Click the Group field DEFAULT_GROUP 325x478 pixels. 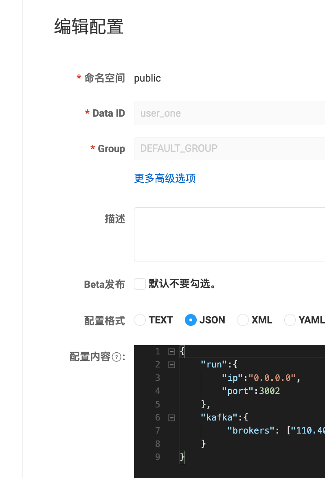coord(229,148)
